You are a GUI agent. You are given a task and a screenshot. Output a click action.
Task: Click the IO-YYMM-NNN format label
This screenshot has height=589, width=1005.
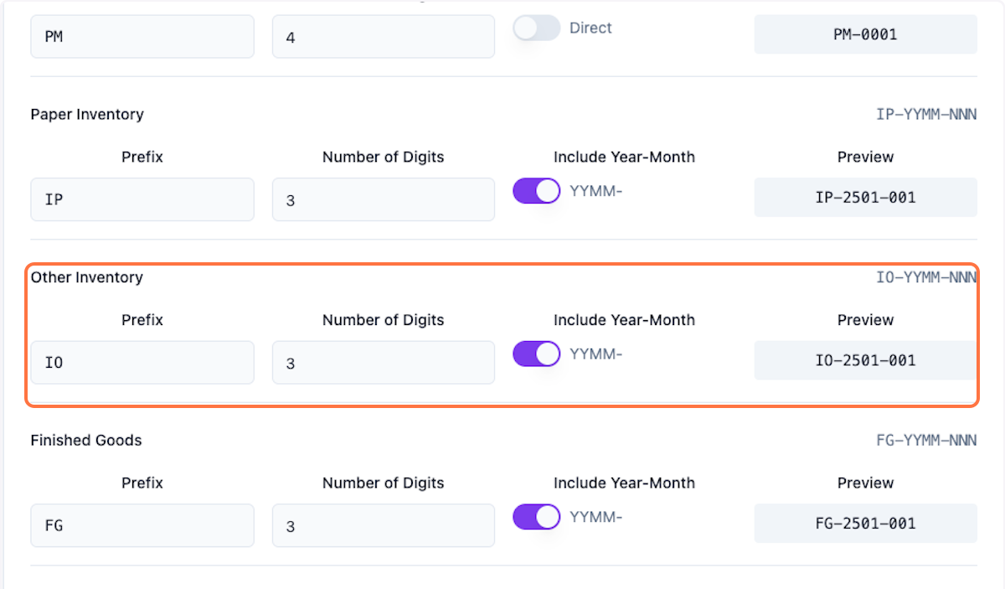pos(926,277)
